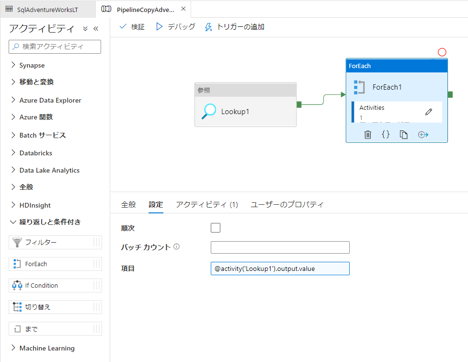Click the pipeline icon on PipelineCopyAdve tab
The width and height of the screenshot is (468, 362).
pyautogui.click(x=106, y=9)
